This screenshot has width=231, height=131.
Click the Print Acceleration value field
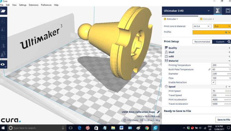pos(221,99)
